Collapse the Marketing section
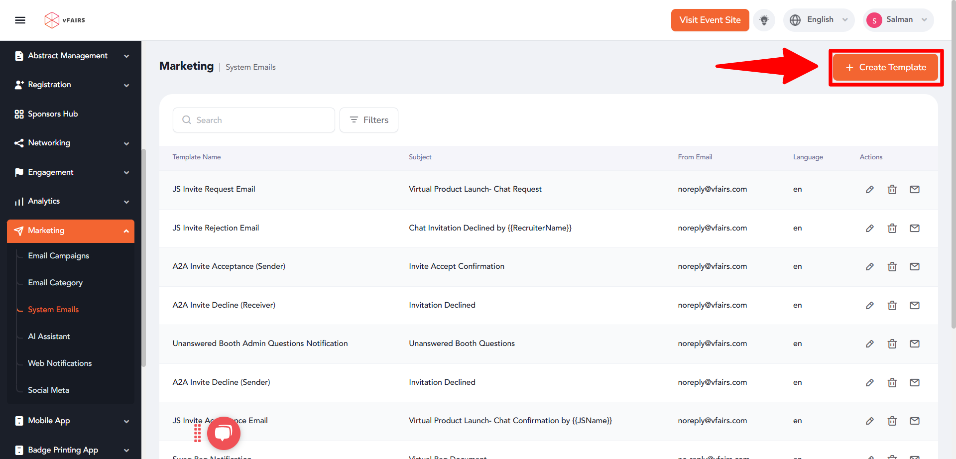956x459 pixels. [71, 230]
